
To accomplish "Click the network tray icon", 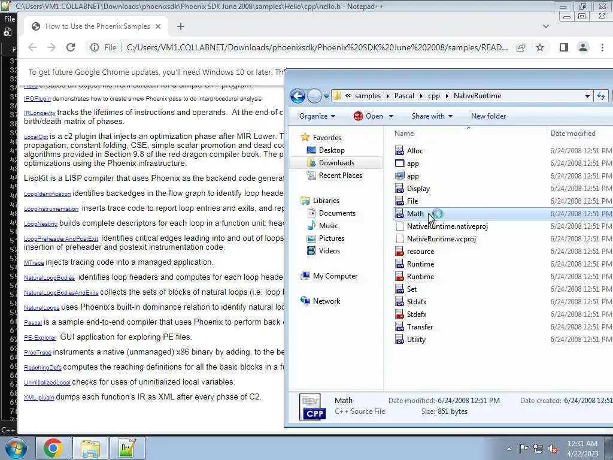I will 538,449.
